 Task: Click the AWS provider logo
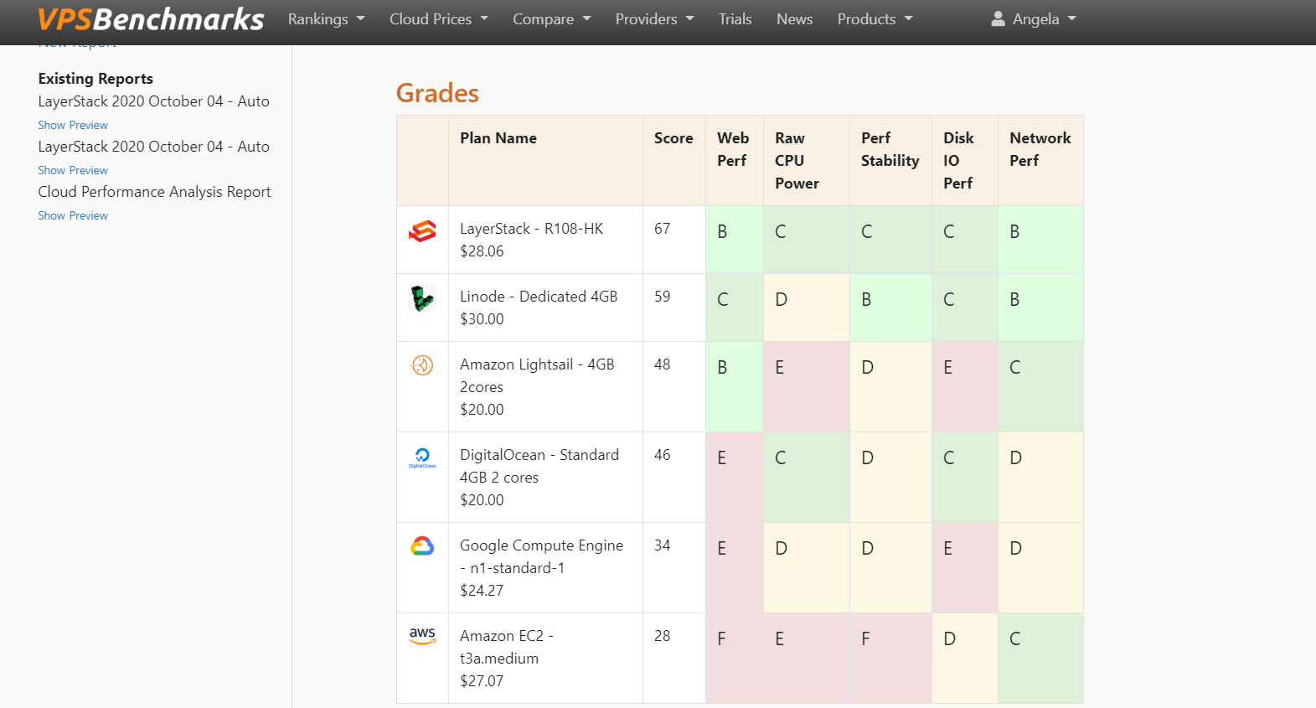(422, 635)
